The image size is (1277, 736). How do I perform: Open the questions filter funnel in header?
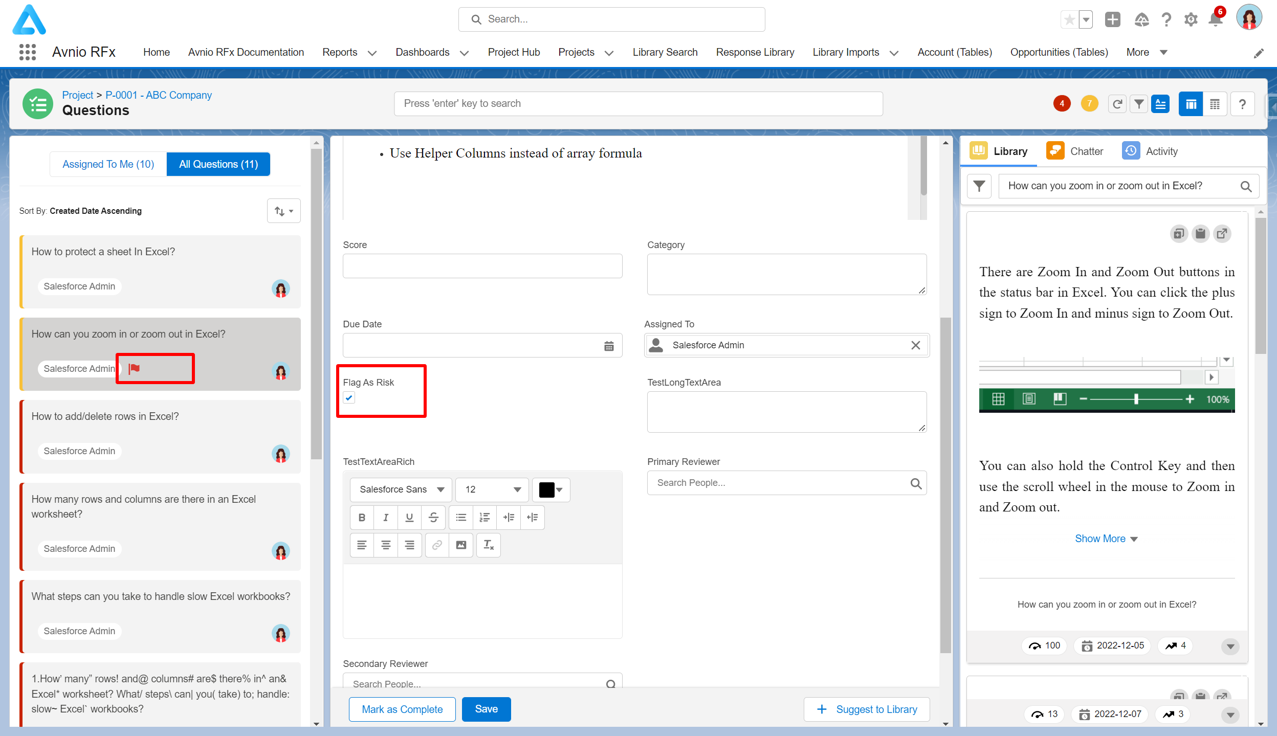click(1139, 104)
